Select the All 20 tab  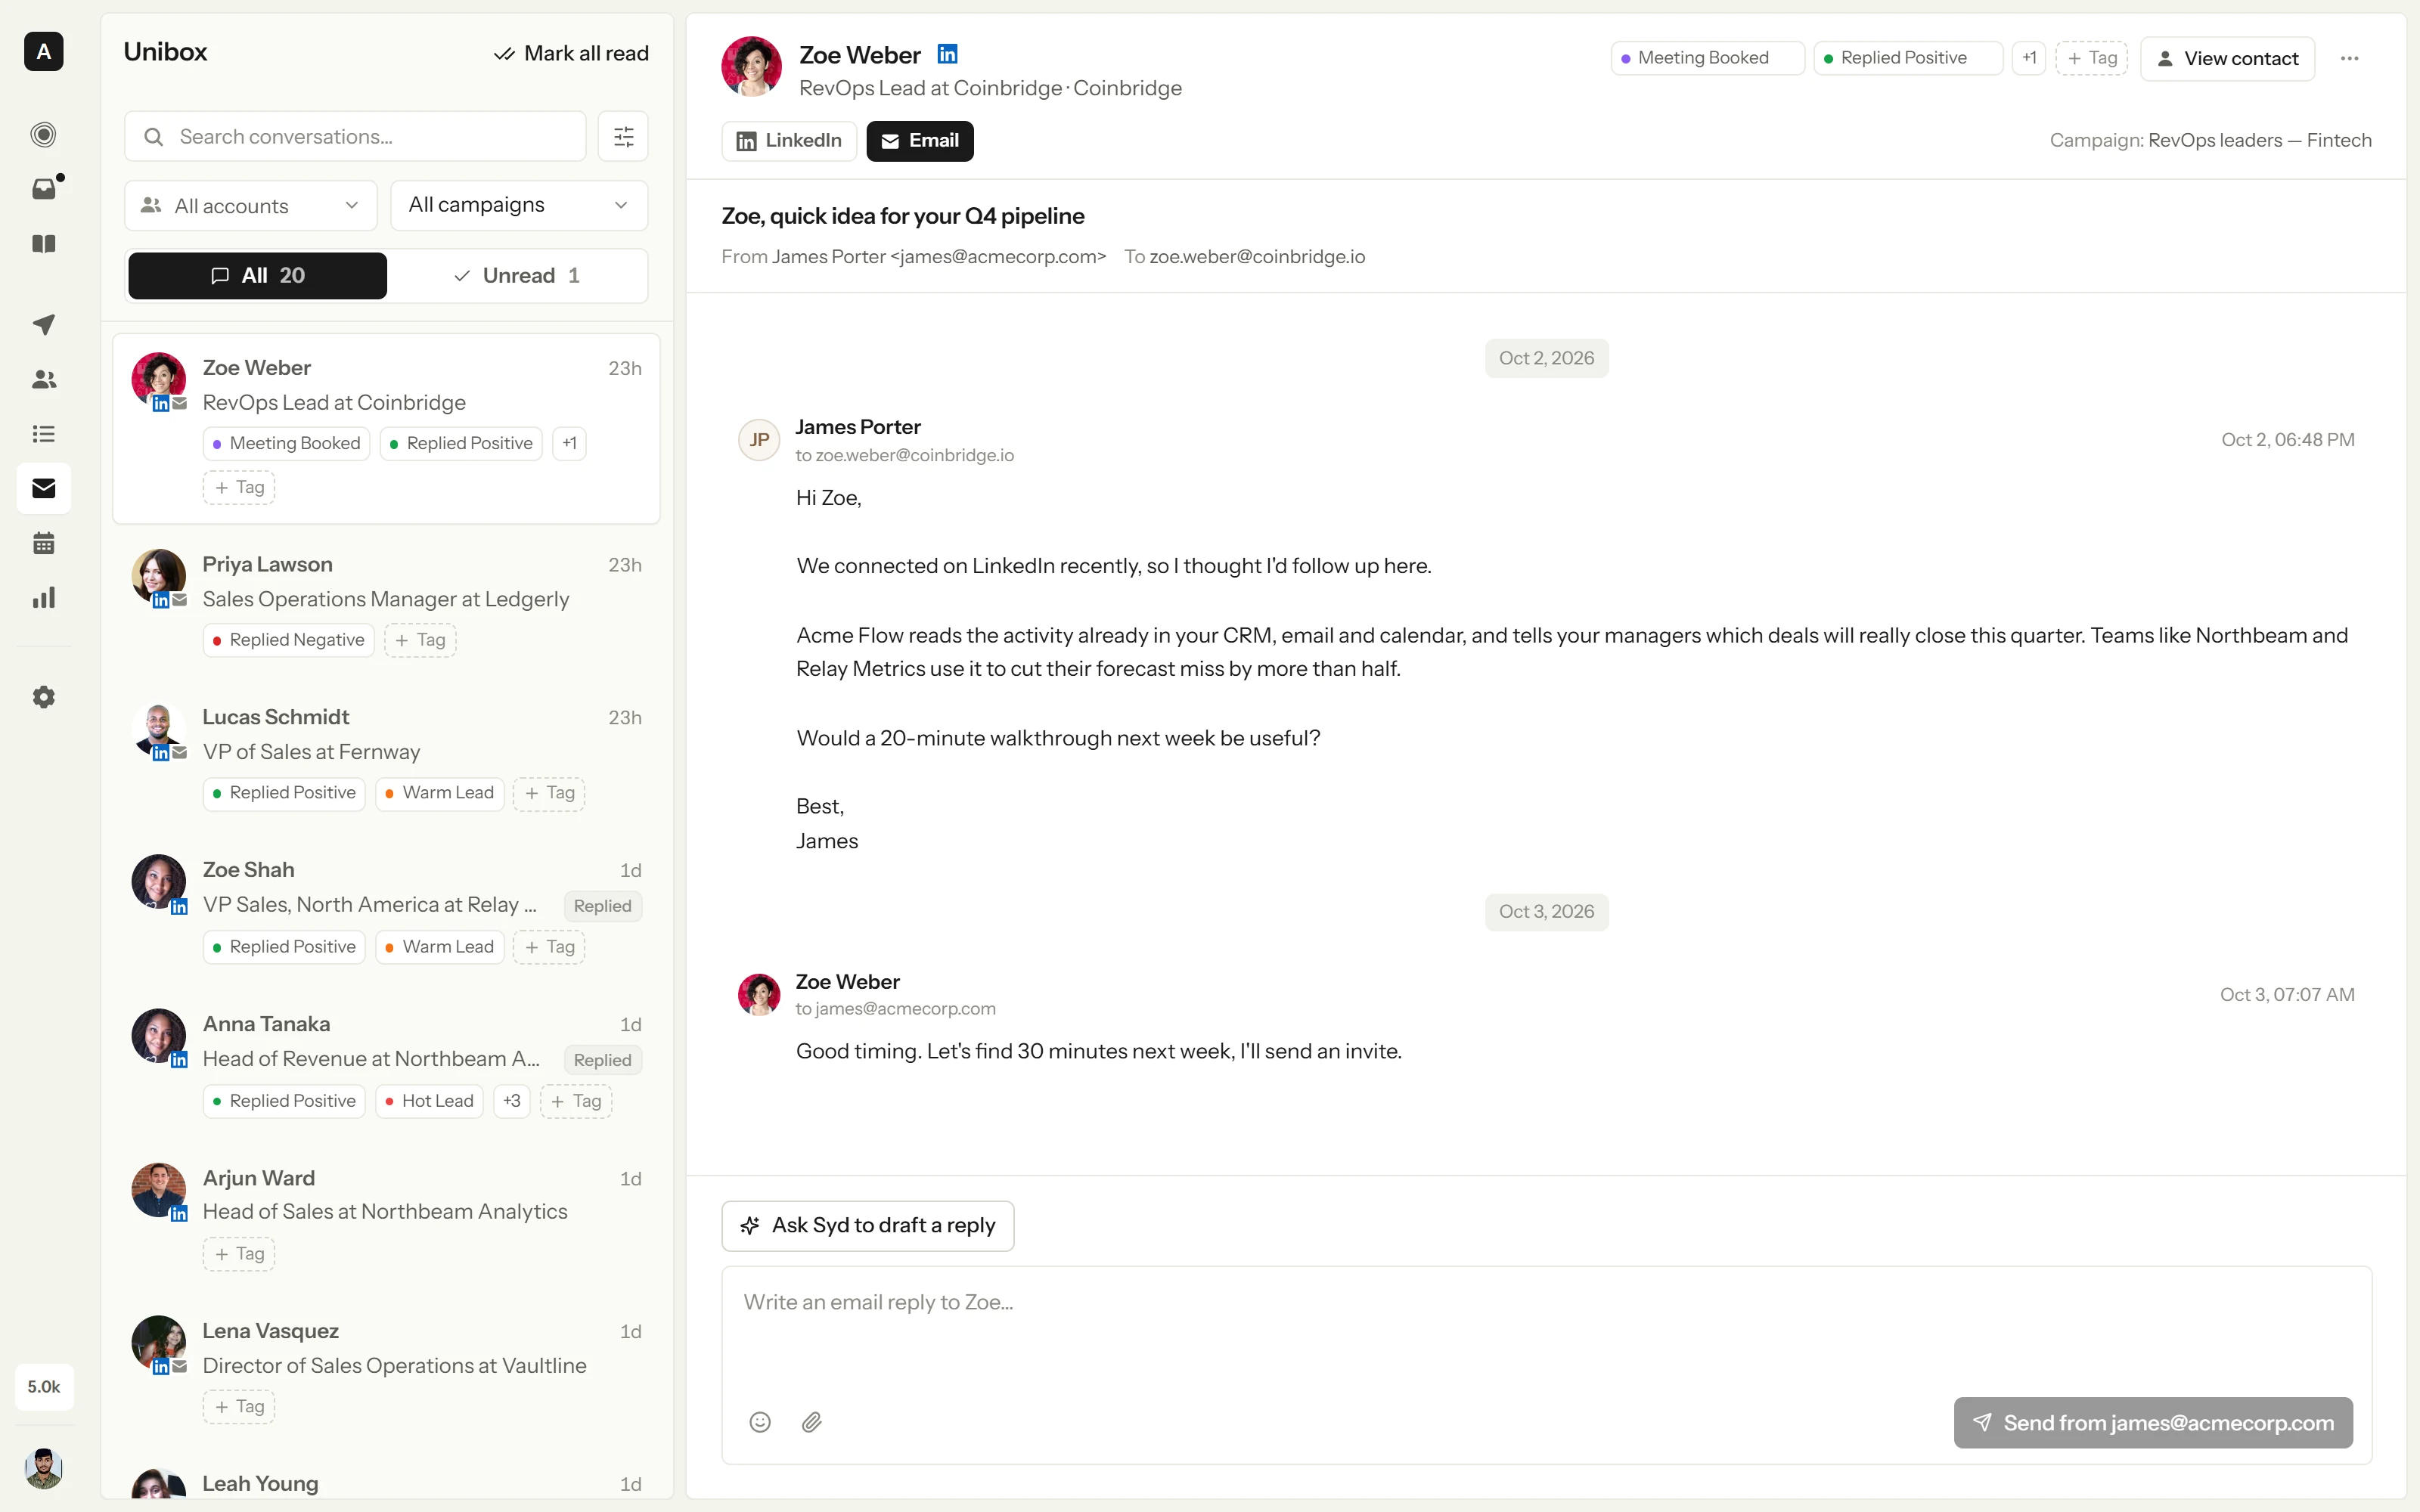click(257, 275)
